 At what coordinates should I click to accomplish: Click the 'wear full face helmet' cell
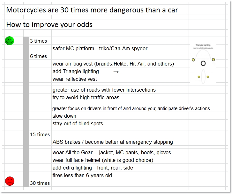tap(103, 160)
